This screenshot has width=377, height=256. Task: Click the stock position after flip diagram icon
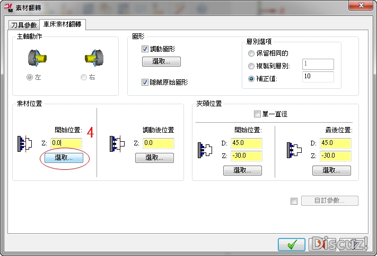[117, 143]
